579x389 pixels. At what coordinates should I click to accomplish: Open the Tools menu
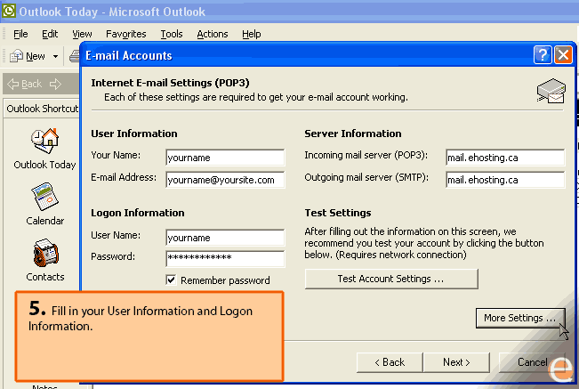tap(172, 34)
